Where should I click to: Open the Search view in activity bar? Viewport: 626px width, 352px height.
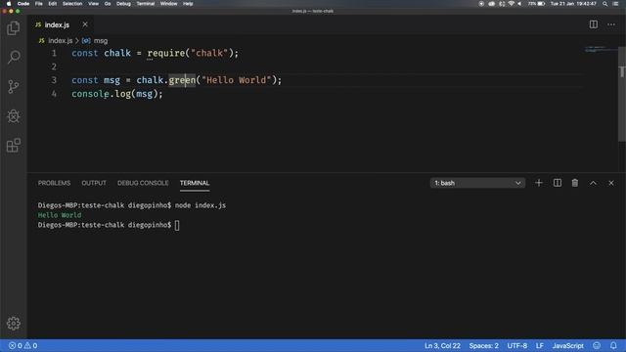14,57
